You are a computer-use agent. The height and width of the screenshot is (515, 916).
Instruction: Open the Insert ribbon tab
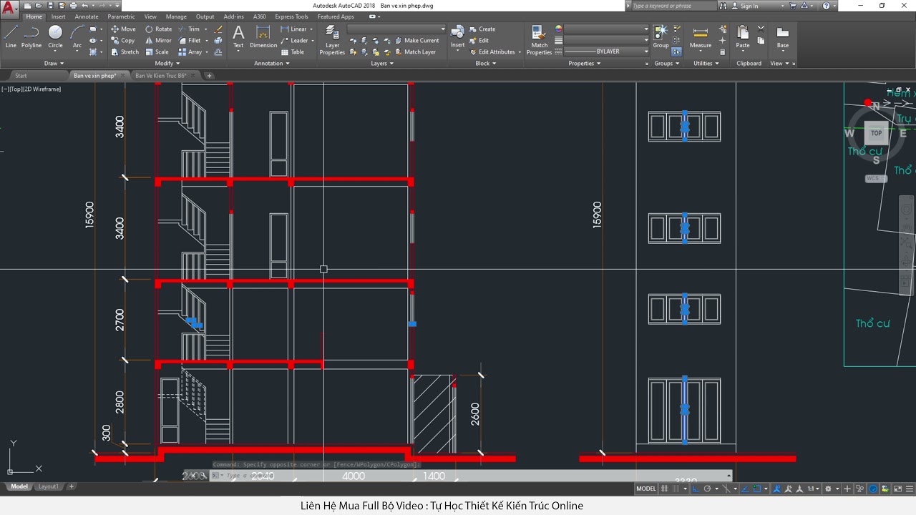tap(58, 16)
